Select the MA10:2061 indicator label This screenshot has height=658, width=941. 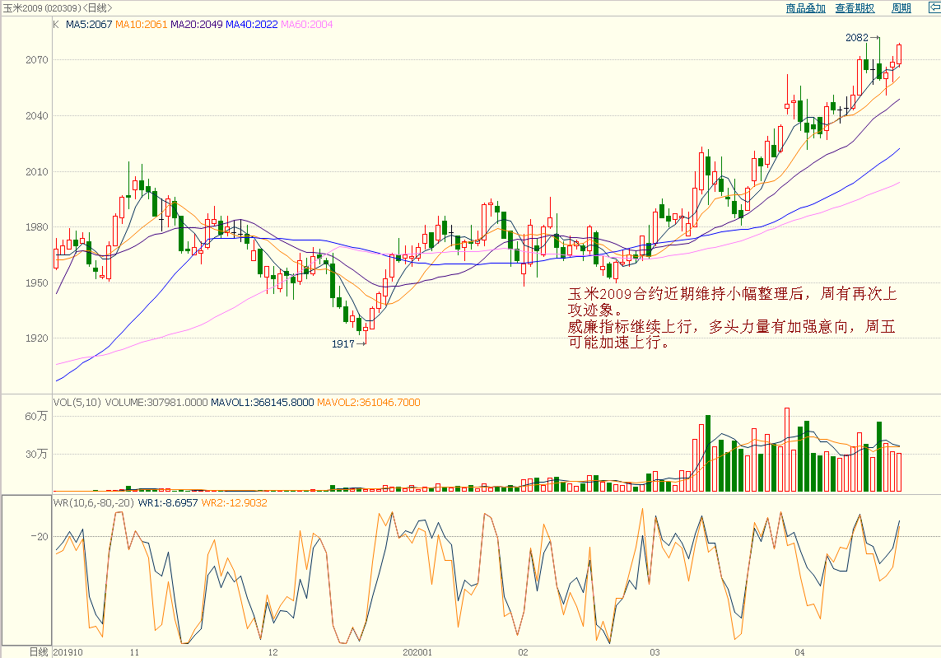tap(142, 25)
